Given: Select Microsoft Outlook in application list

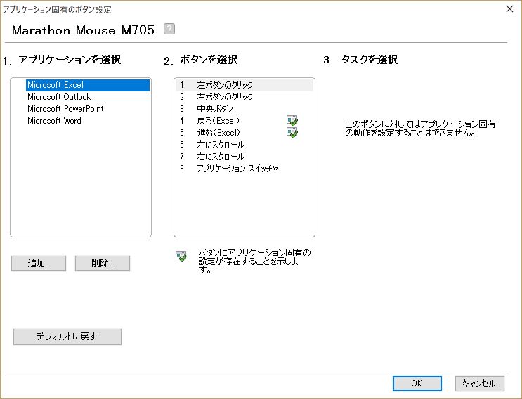Looking at the screenshot, I should coord(88,97).
